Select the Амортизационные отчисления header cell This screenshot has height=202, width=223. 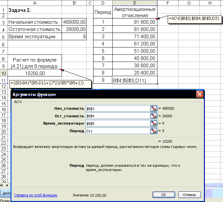pos(135,12)
